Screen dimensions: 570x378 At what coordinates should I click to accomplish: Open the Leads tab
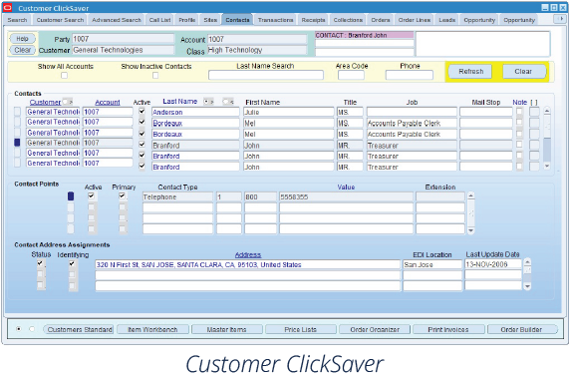tap(447, 20)
